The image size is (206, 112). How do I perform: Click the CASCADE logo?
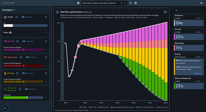point(8,3)
